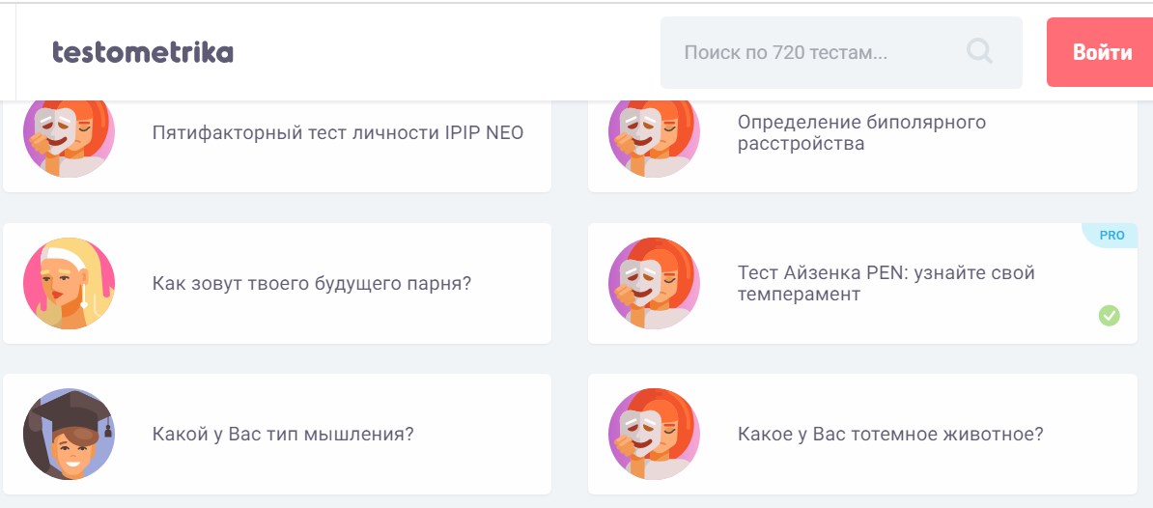Open Пятифакторный тест личности IPIP NEO
1153x508 pixels.
tap(338, 133)
